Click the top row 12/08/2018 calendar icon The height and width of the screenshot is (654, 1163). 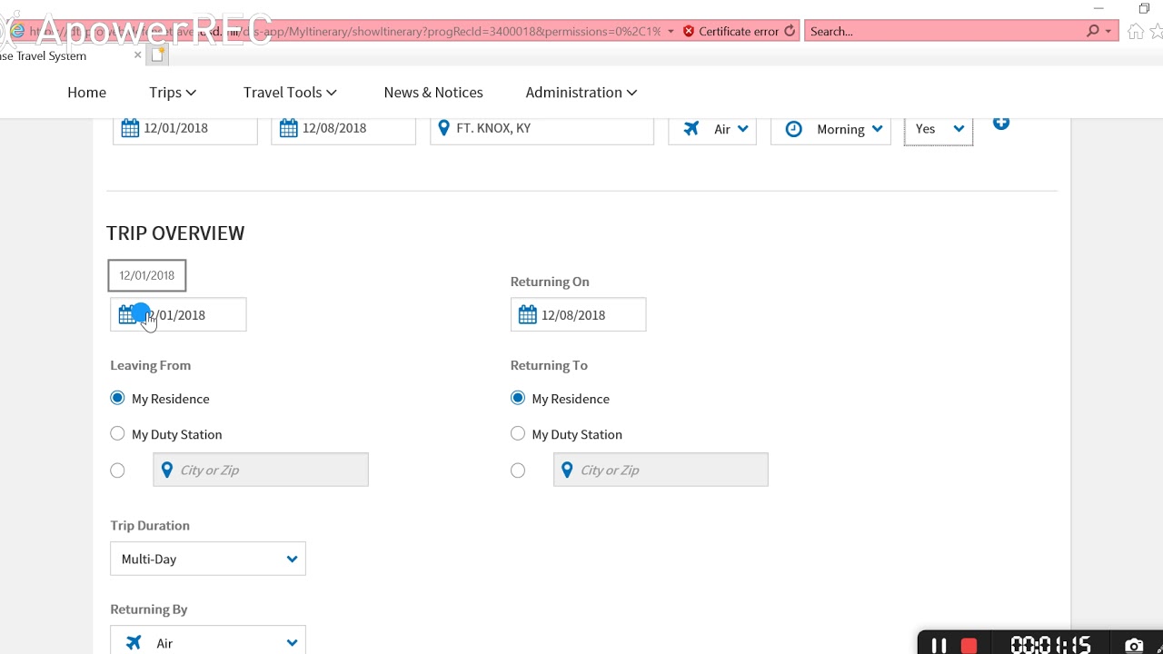coord(289,128)
